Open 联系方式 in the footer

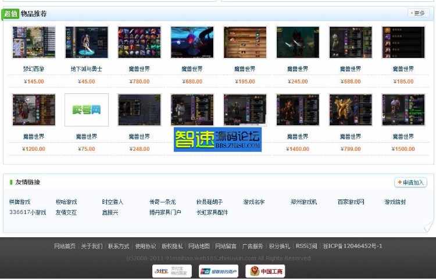click(x=119, y=247)
